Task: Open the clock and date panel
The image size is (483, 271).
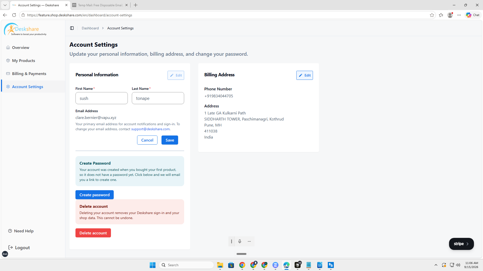Action: pyautogui.click(x=471, y=265)
